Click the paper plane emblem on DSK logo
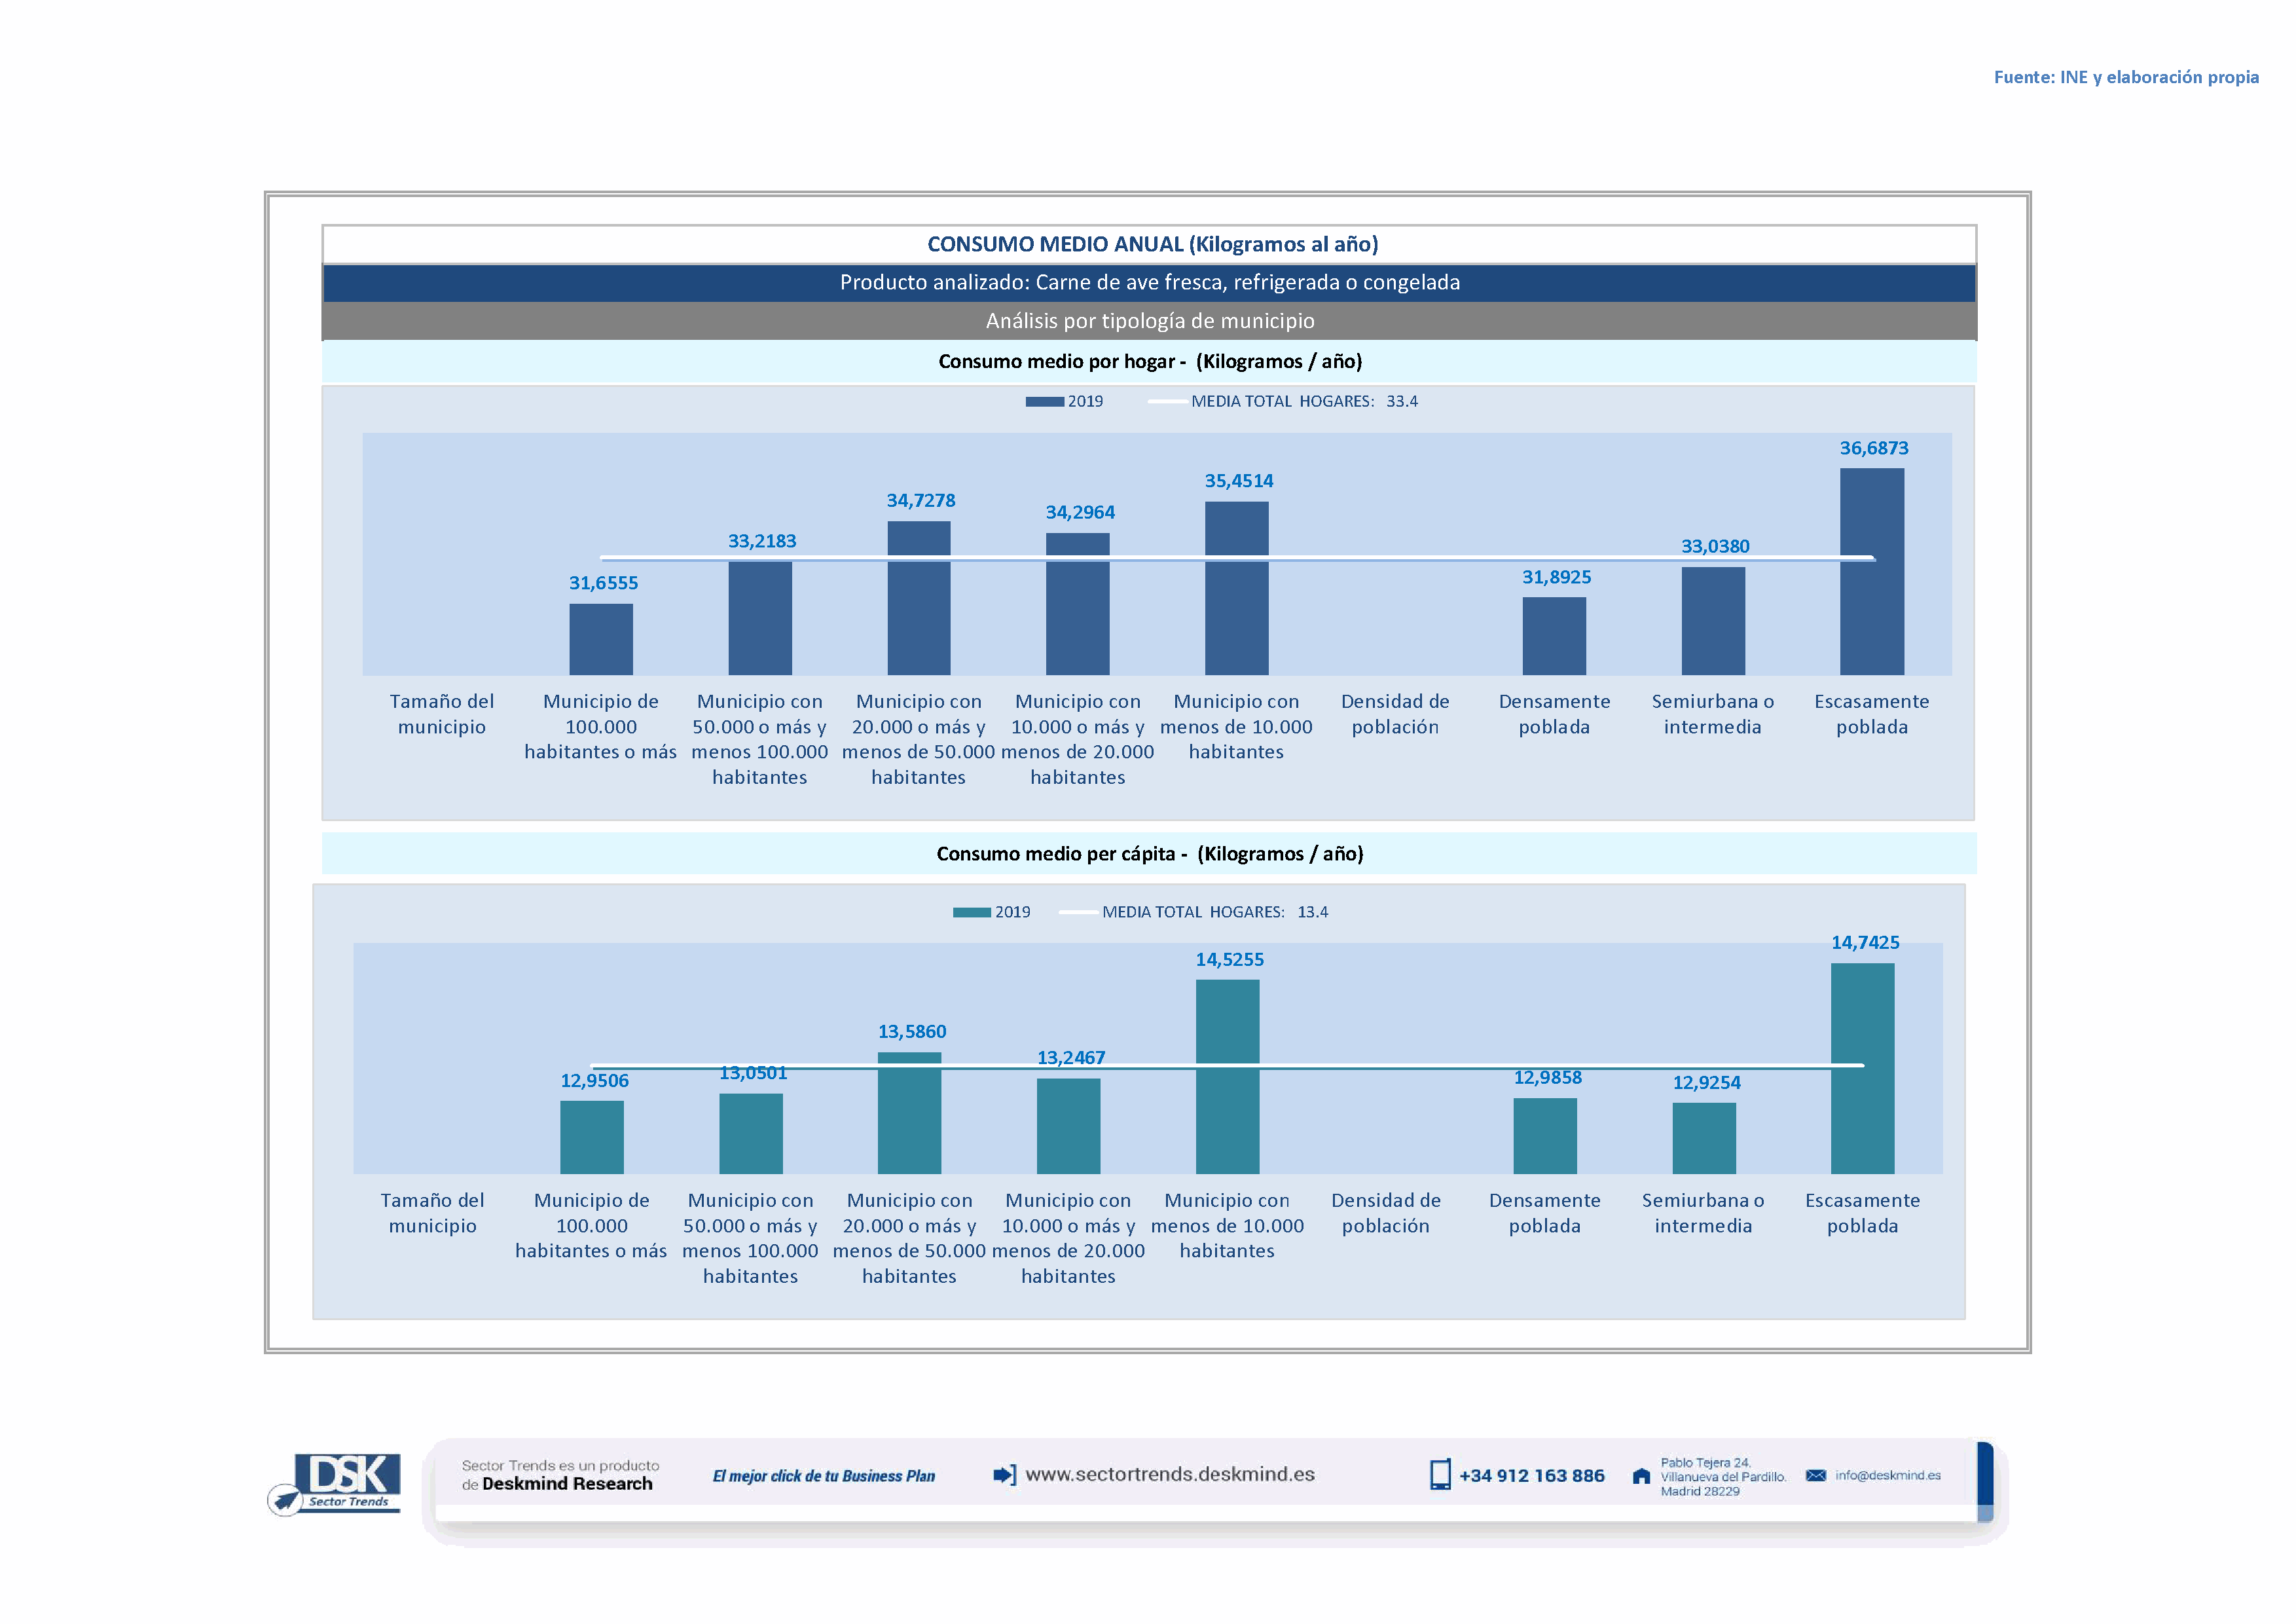This screenshot has height=1624, width=2296. point(286,1500)
